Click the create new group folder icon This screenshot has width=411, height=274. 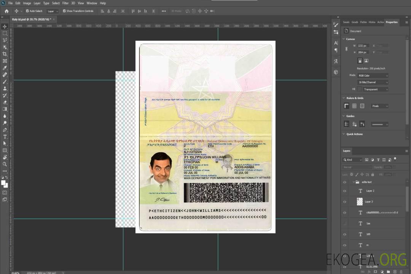click(x=388, y=272)
